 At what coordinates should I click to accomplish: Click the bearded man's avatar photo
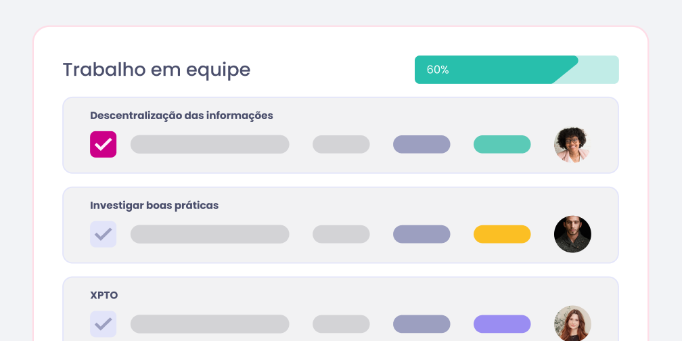[x=572, y=234]
